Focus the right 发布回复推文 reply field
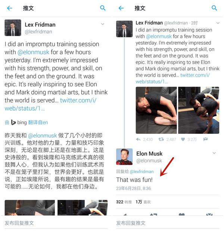The width and height of the screenshot is (224, 231). point(168,223)
